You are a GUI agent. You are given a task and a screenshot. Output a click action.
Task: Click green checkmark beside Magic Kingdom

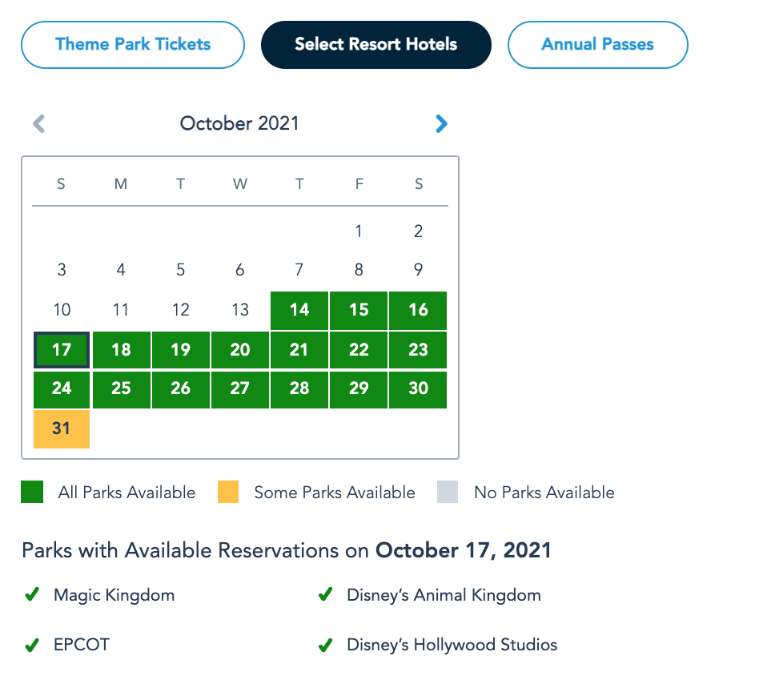[32, 595]
